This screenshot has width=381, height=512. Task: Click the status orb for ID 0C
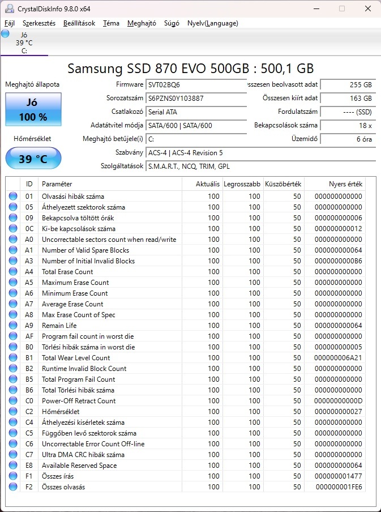tap(13, 229)
